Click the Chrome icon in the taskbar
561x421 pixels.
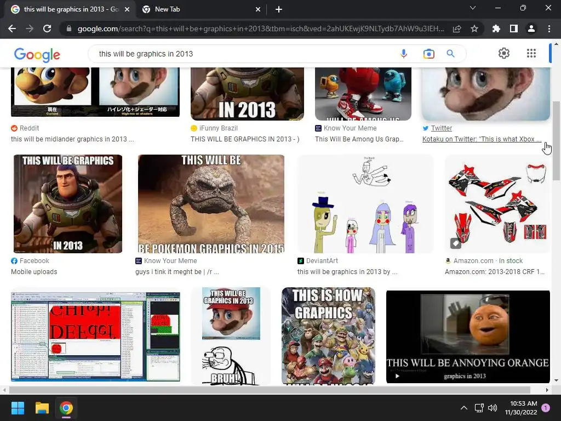66,408
